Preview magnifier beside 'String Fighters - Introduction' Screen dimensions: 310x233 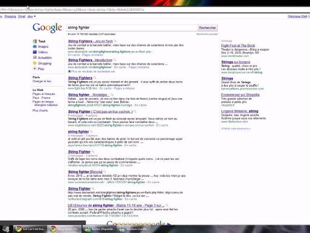coord(114,60)
